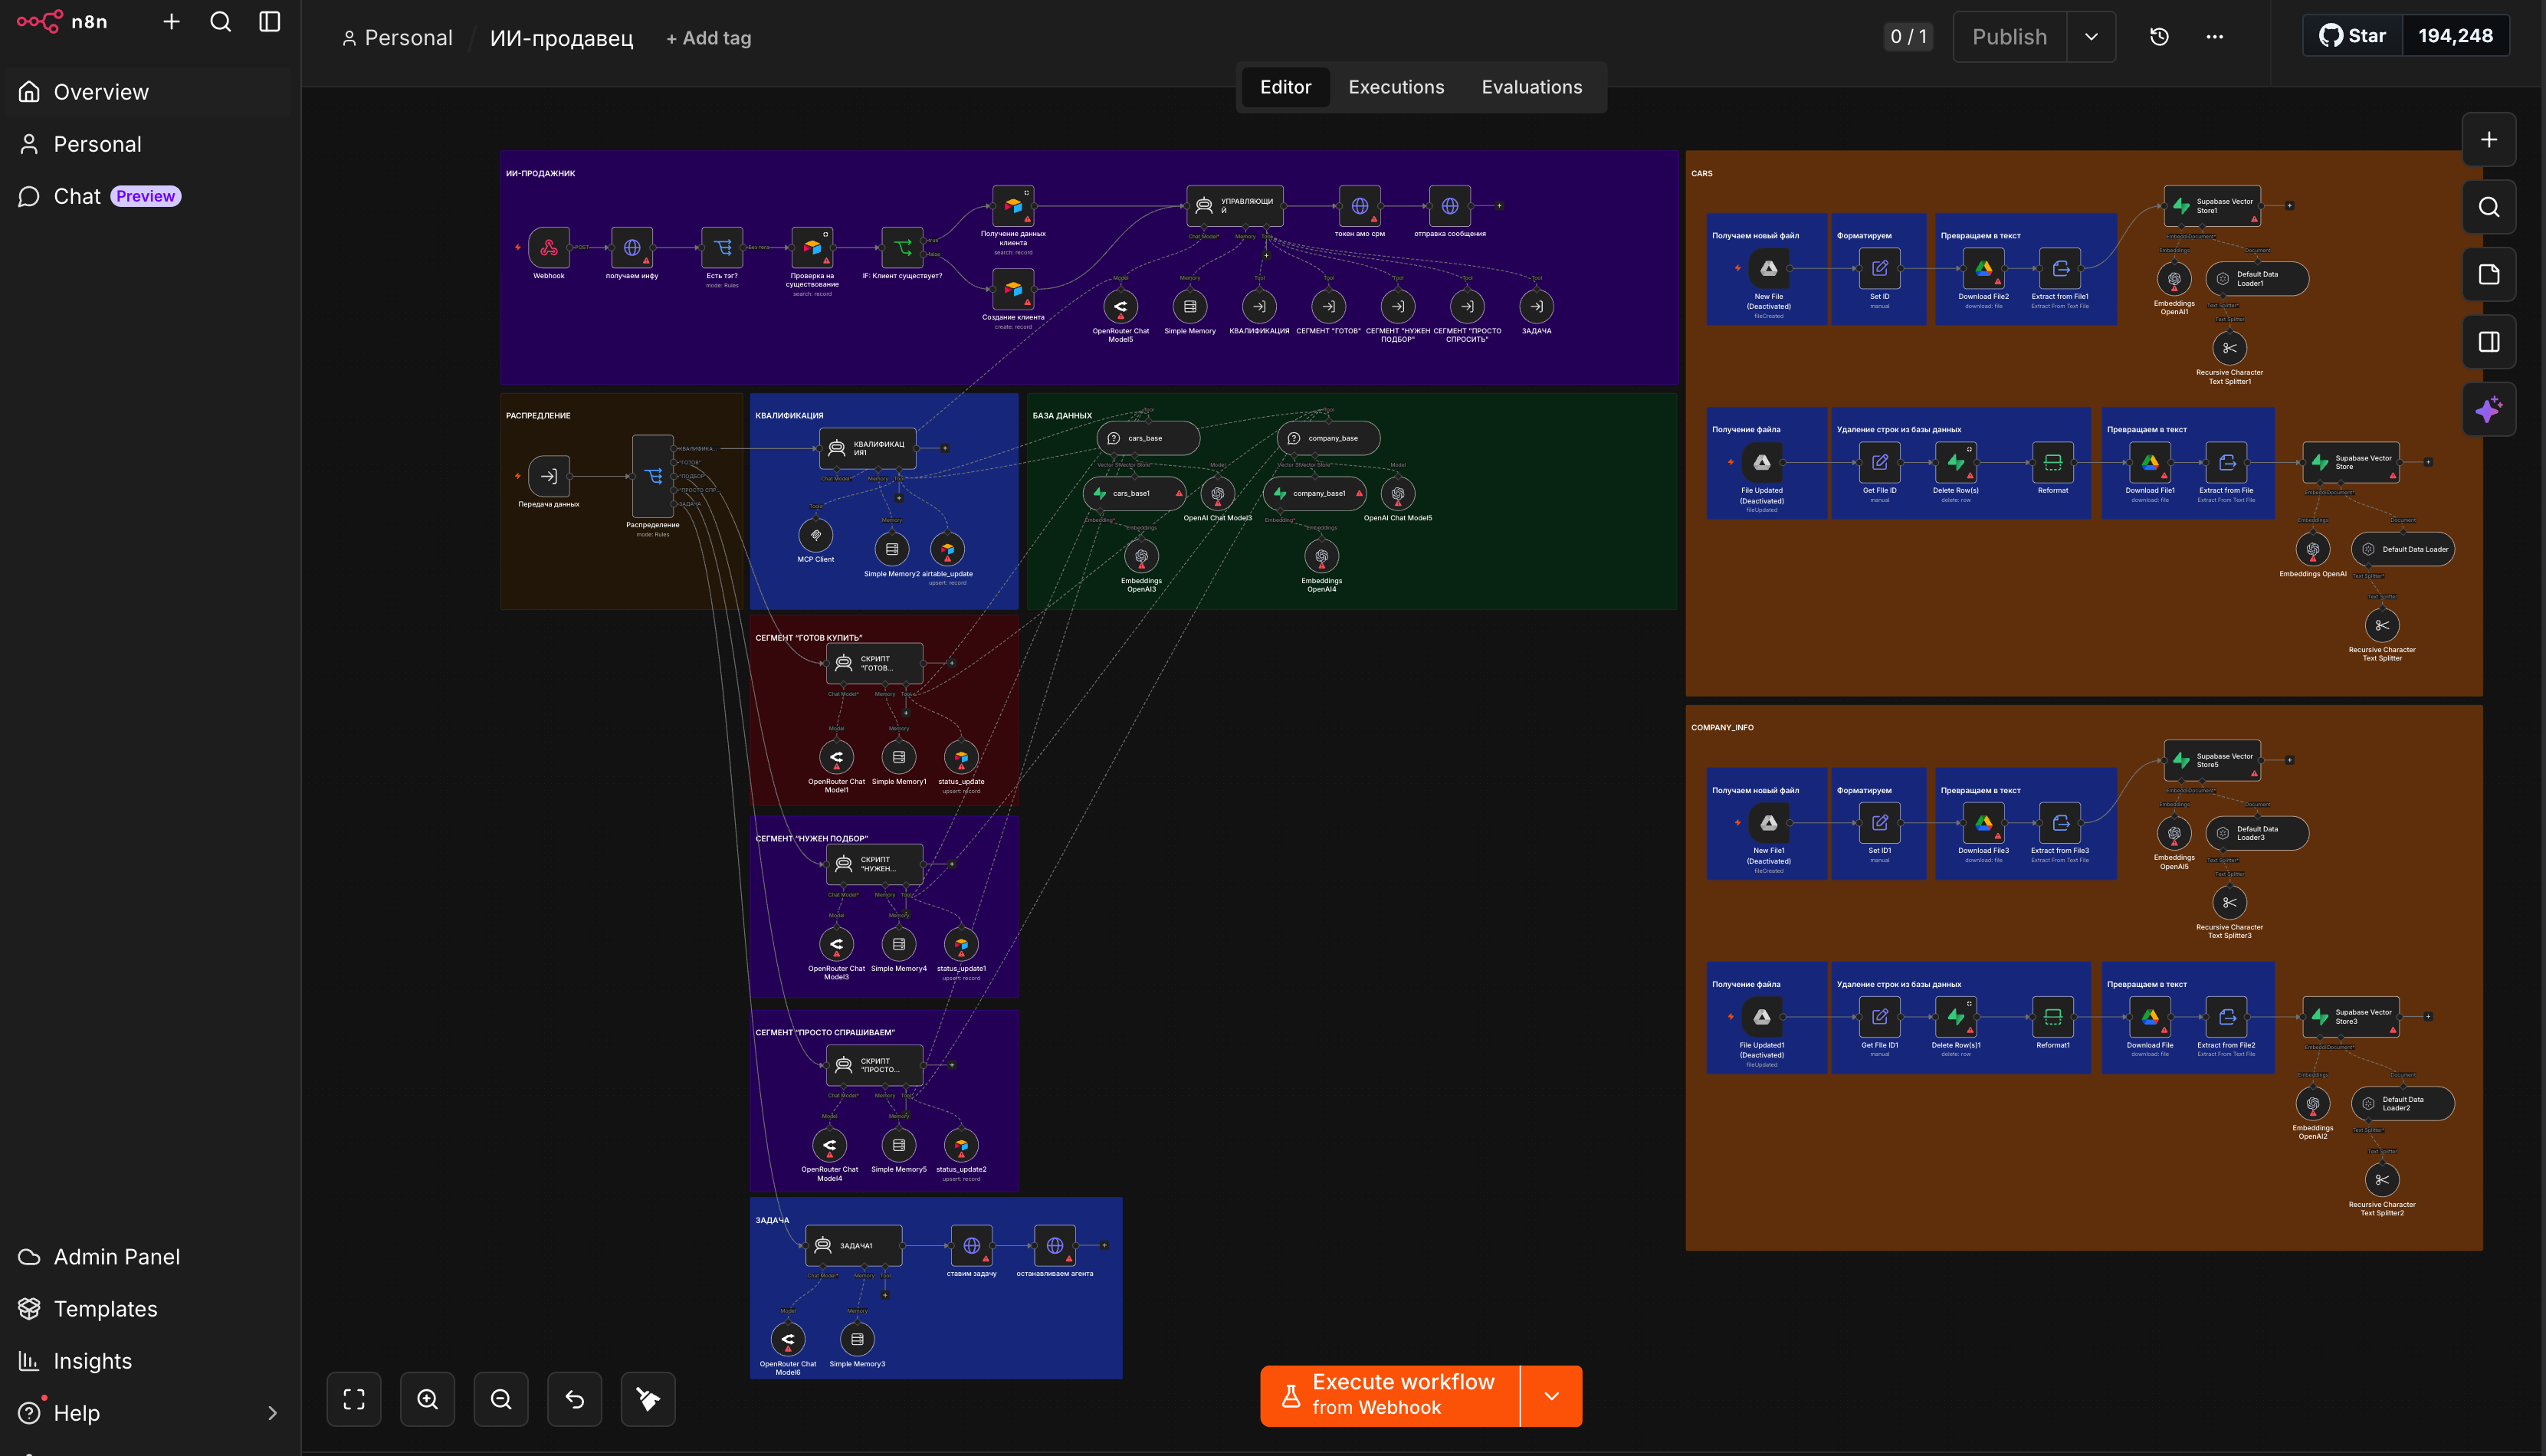Select отправка сообщения node
2546x1456 pixels.
(1450, 206)
